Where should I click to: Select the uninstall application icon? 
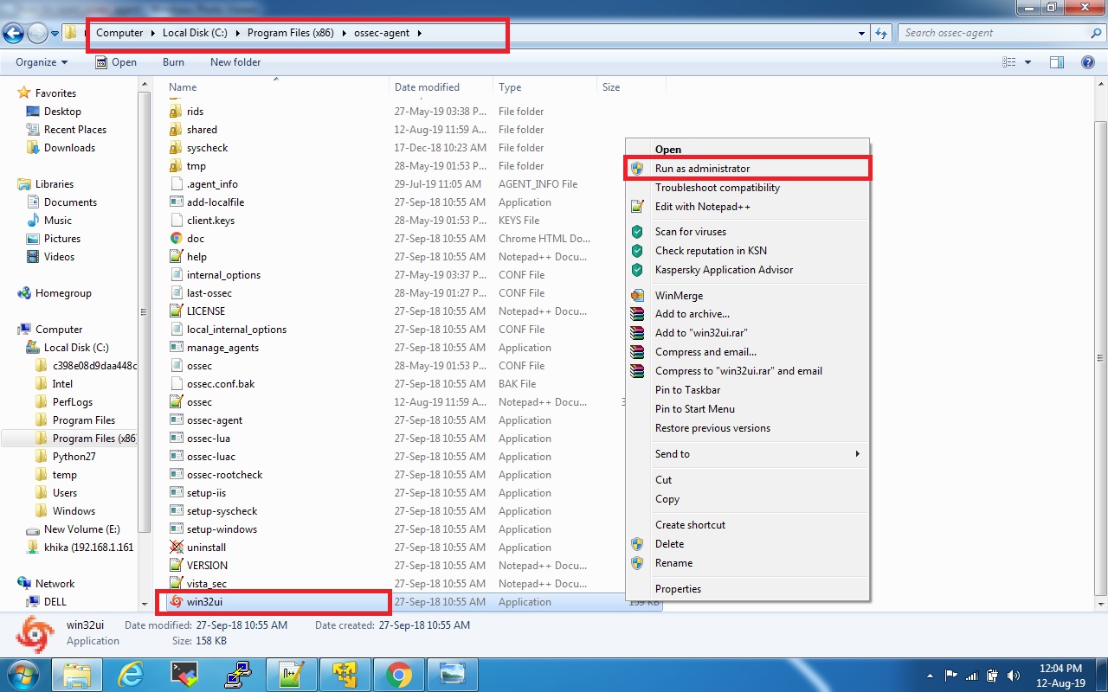(x=177, y=548)
